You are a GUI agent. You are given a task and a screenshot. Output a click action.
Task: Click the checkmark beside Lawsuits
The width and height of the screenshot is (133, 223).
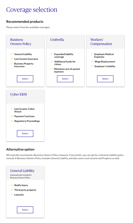click(x=12, y=194)
